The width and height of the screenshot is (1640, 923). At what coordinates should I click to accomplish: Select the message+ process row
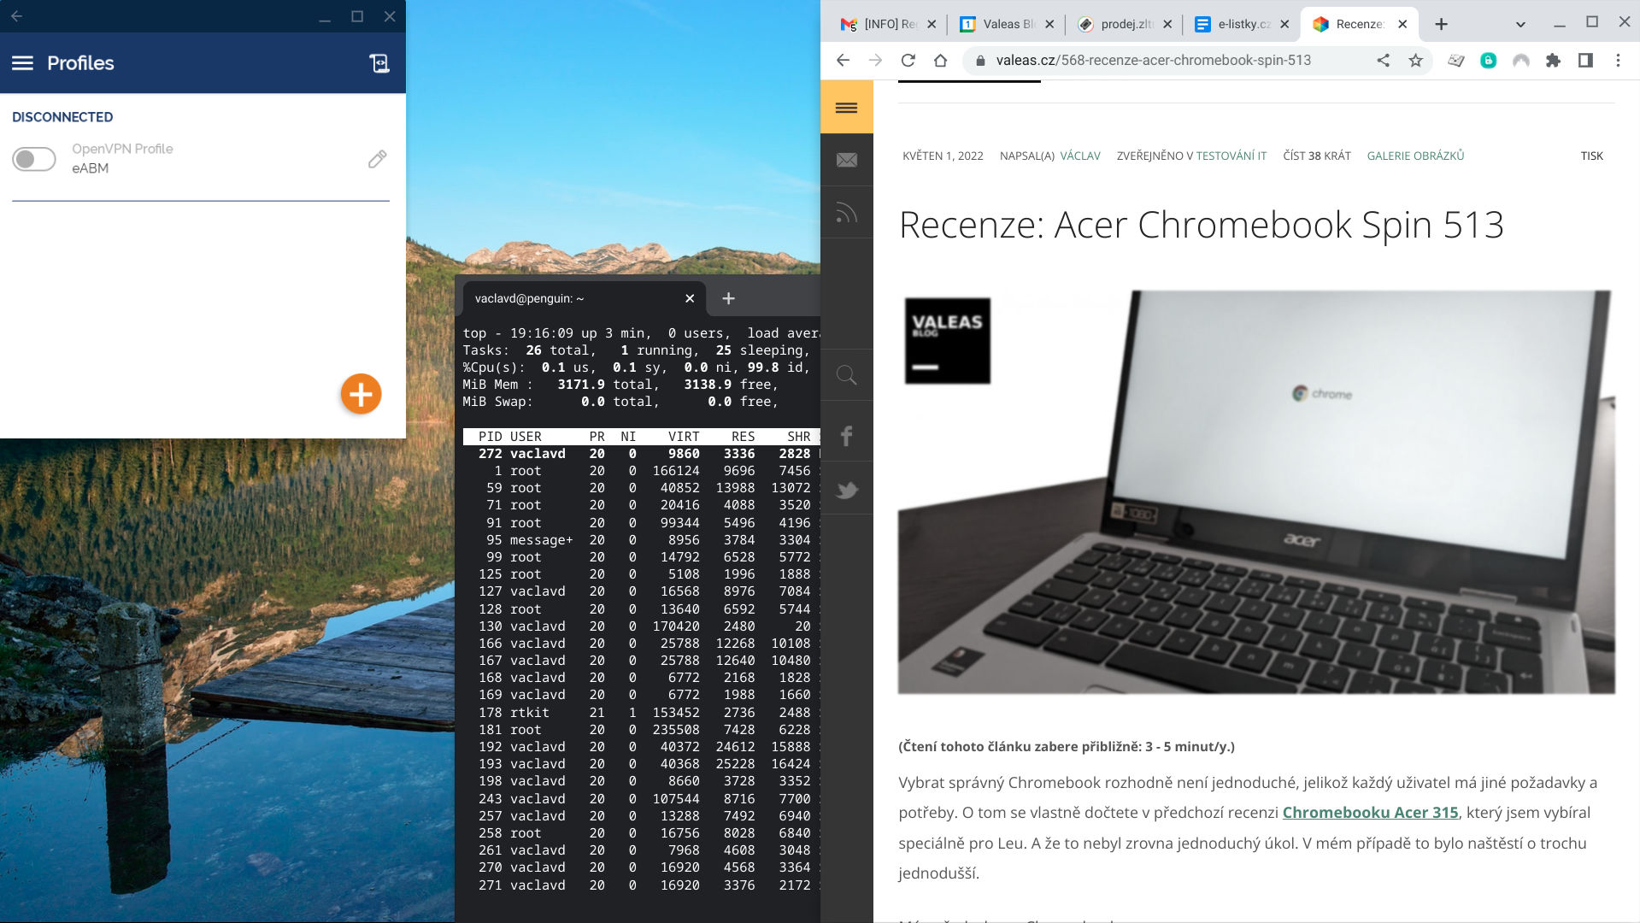tap(642, 540)
